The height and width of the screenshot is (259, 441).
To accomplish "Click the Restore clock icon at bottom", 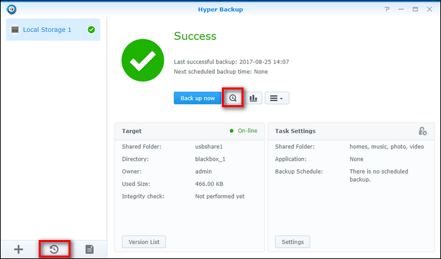I will (54, 249).
